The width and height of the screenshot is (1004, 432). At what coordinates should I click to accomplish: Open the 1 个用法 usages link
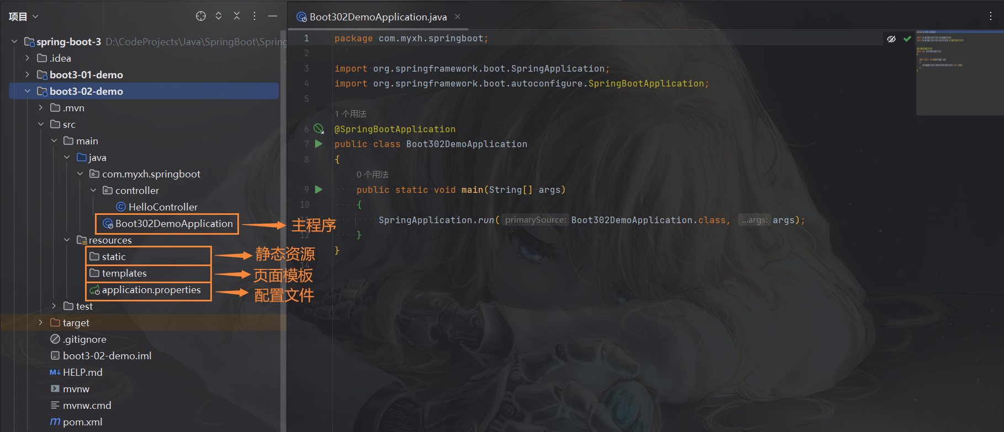(x=350, y=114)
